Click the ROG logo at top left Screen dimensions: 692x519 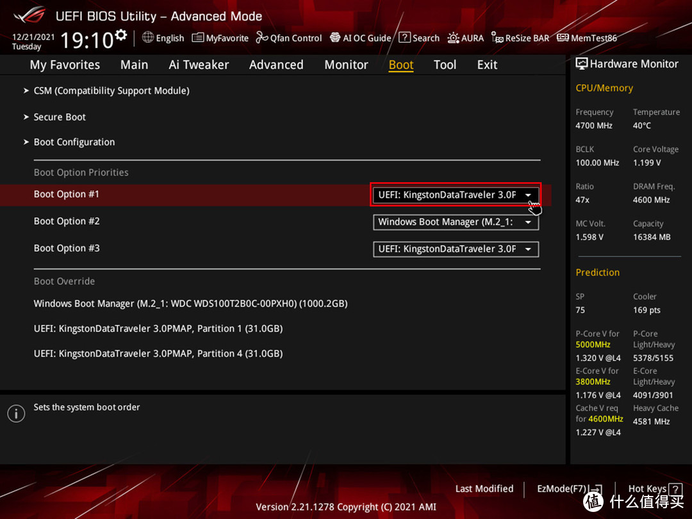[29, 15]
